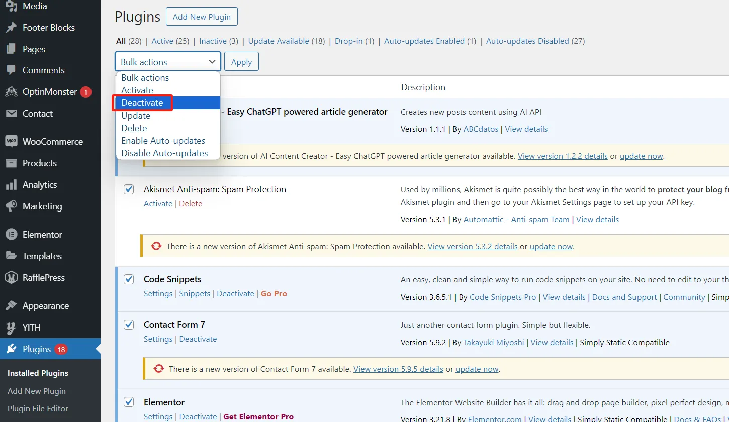Screen dimensions: 729x422
Task: Click the Contact Form 7 update refresh icon
Action: click(159, 369)
